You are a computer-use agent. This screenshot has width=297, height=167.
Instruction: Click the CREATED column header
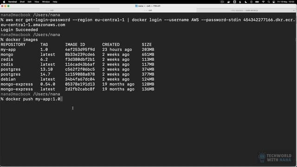[x=111, y=45]
